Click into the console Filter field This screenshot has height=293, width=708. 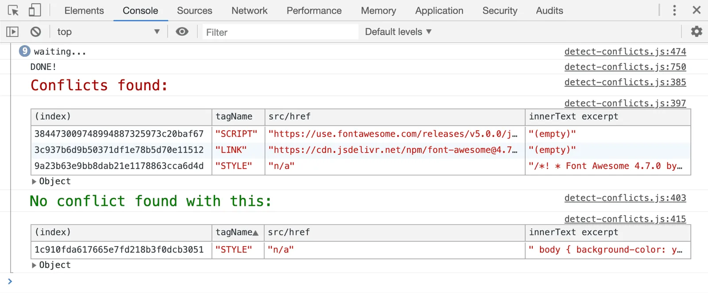click(280, 32)
